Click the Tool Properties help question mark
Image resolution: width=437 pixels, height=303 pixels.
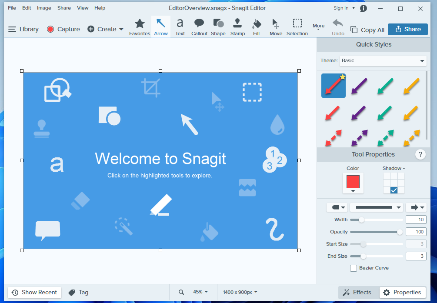420,154
